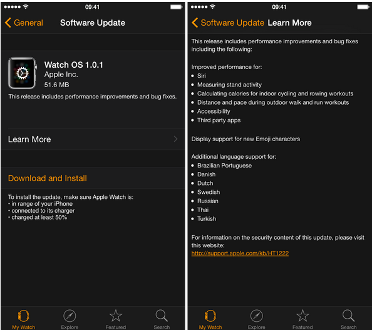Image resolution: width=372 pixels, height=330 pixels.
Task: Tap Third party apps item
Action: [219, 120]
